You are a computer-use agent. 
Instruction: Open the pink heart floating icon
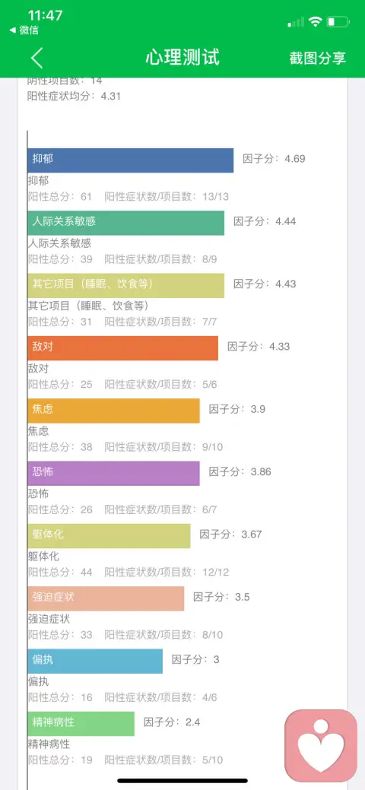pos(321,746)
